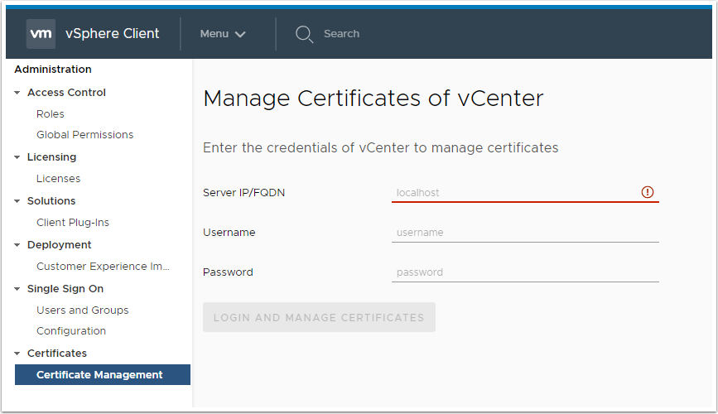Collapse the Solutions section arrow
This screenshot has height=414, width=718.
click(17, 201)
